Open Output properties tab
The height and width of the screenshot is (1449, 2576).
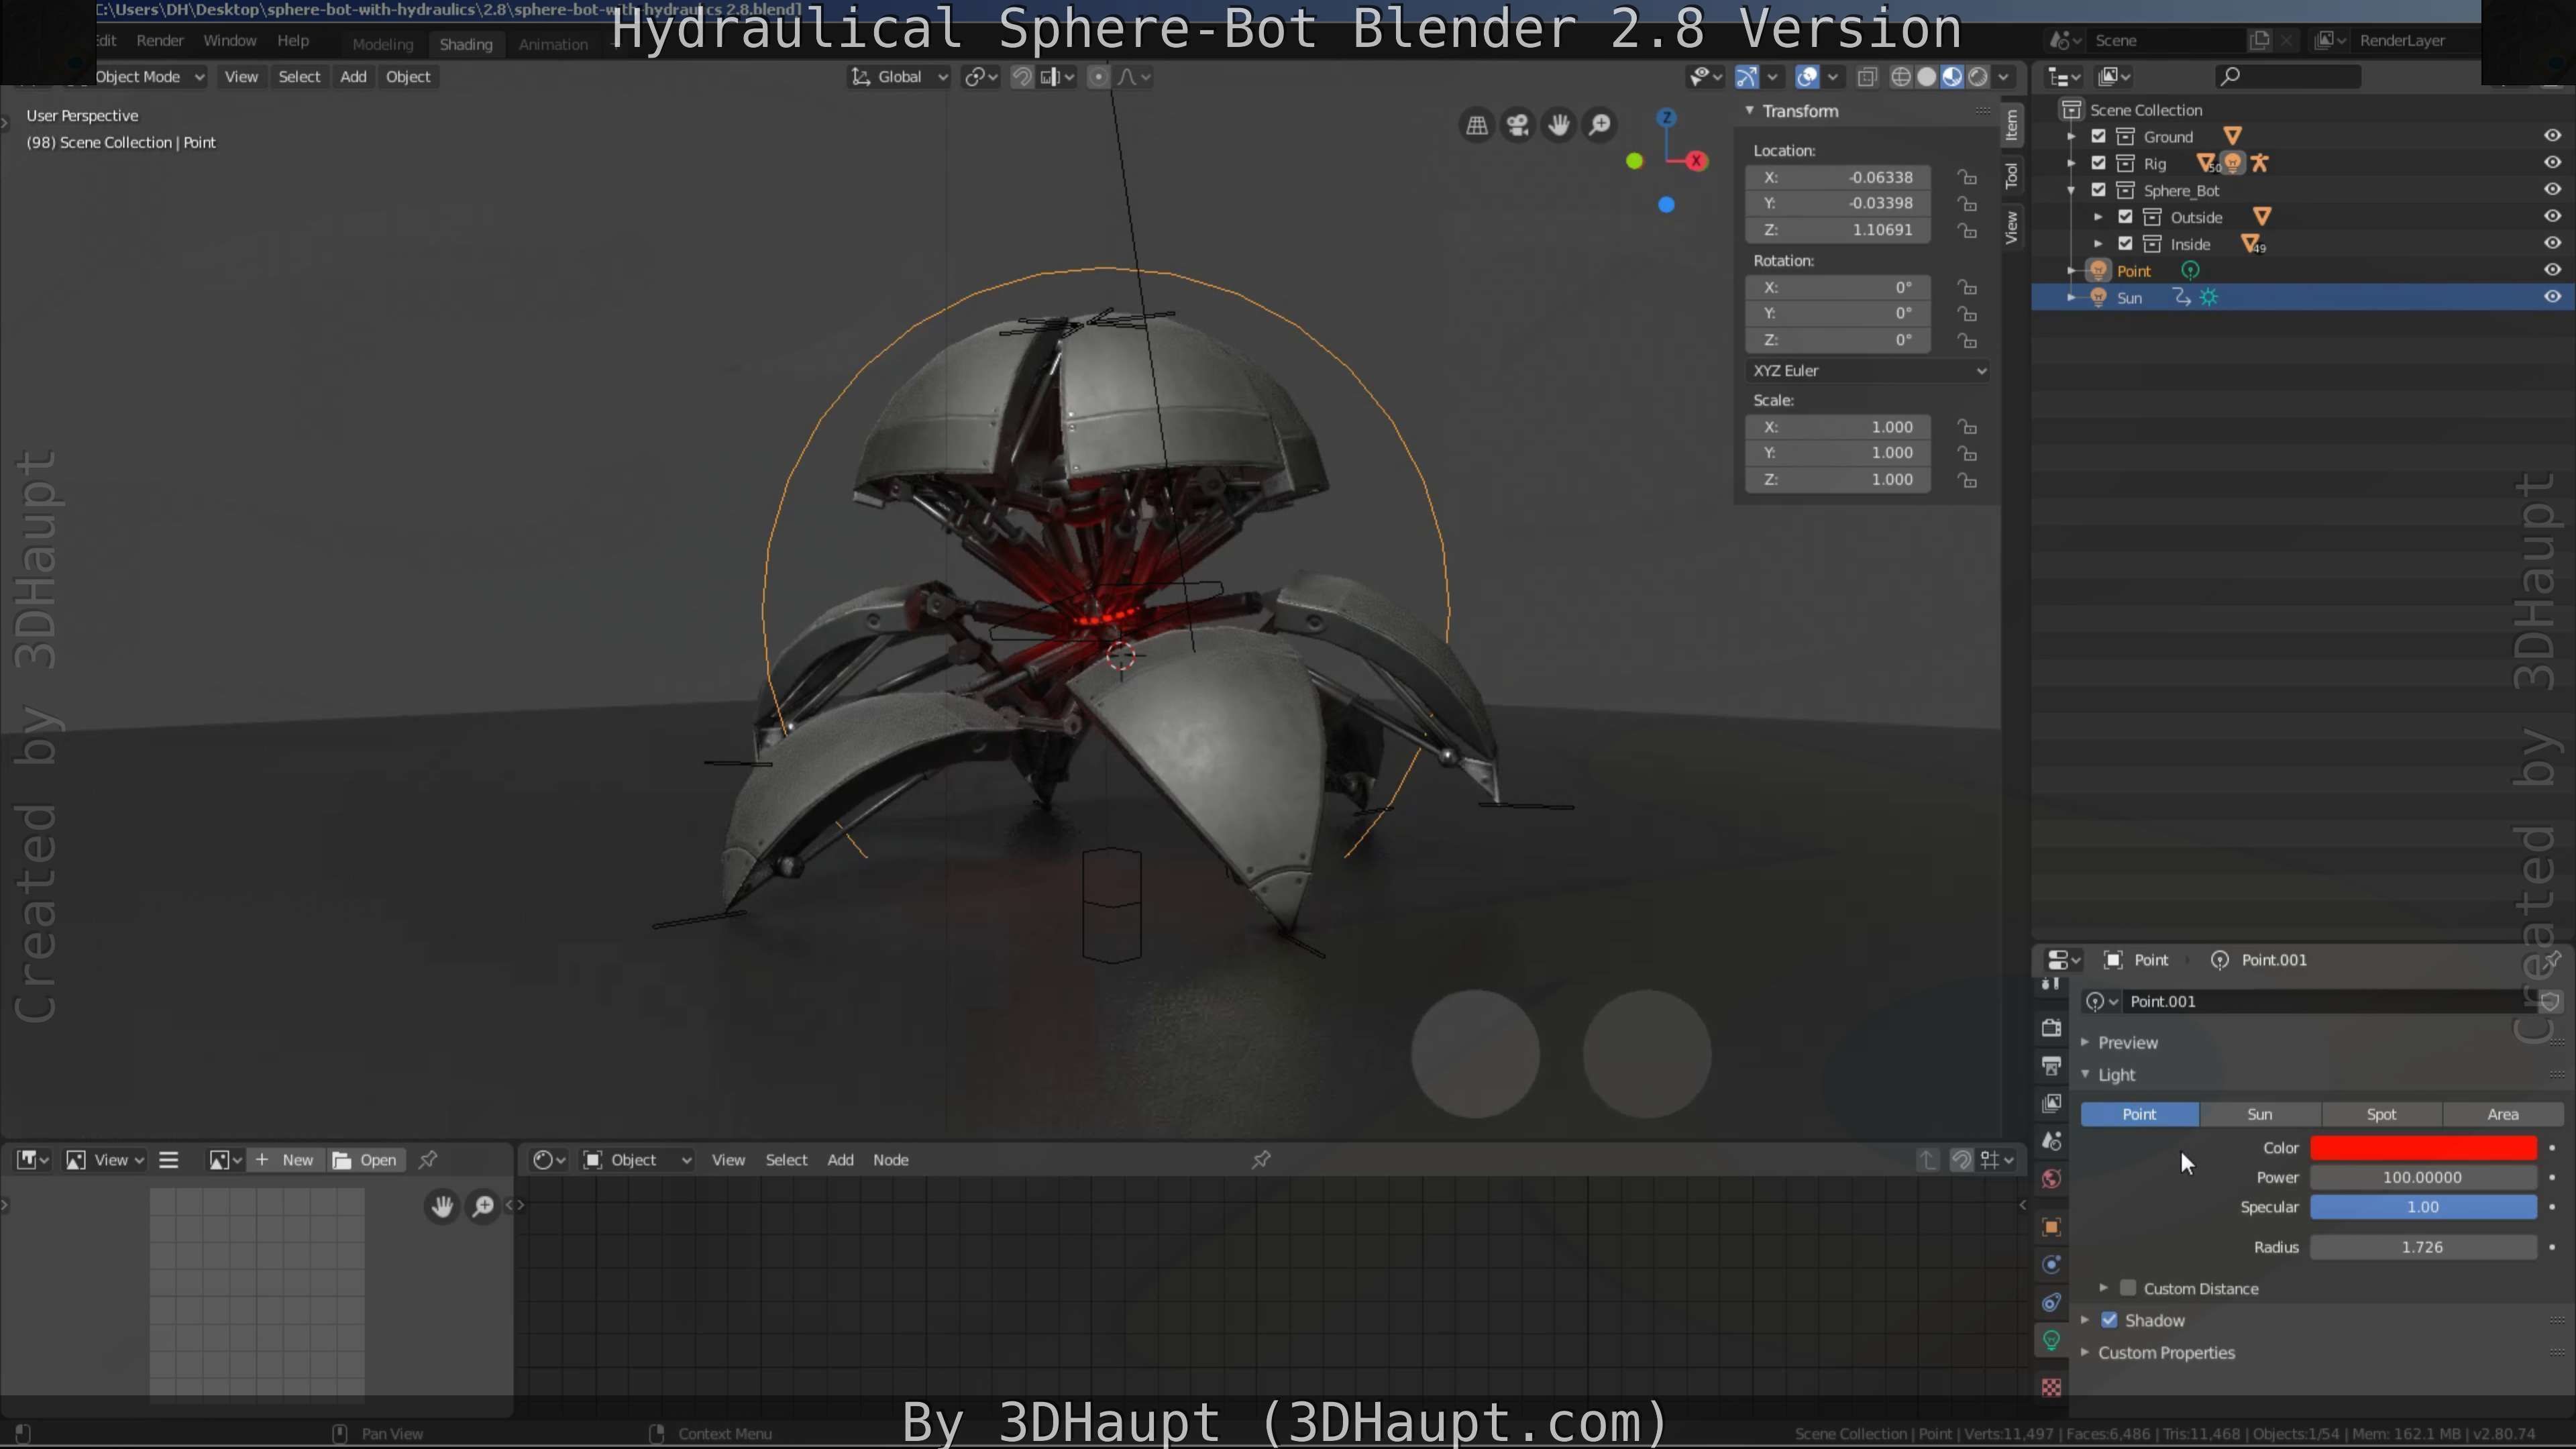click(x=2051, y=1066)
